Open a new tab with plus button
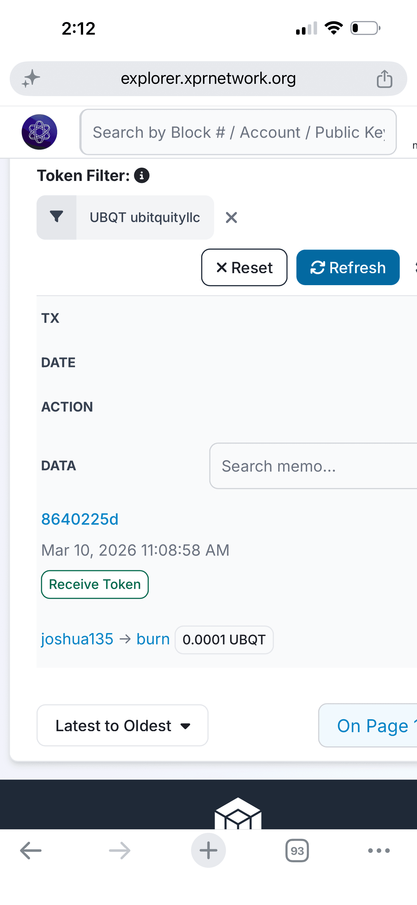 click(x=208, y=850)
